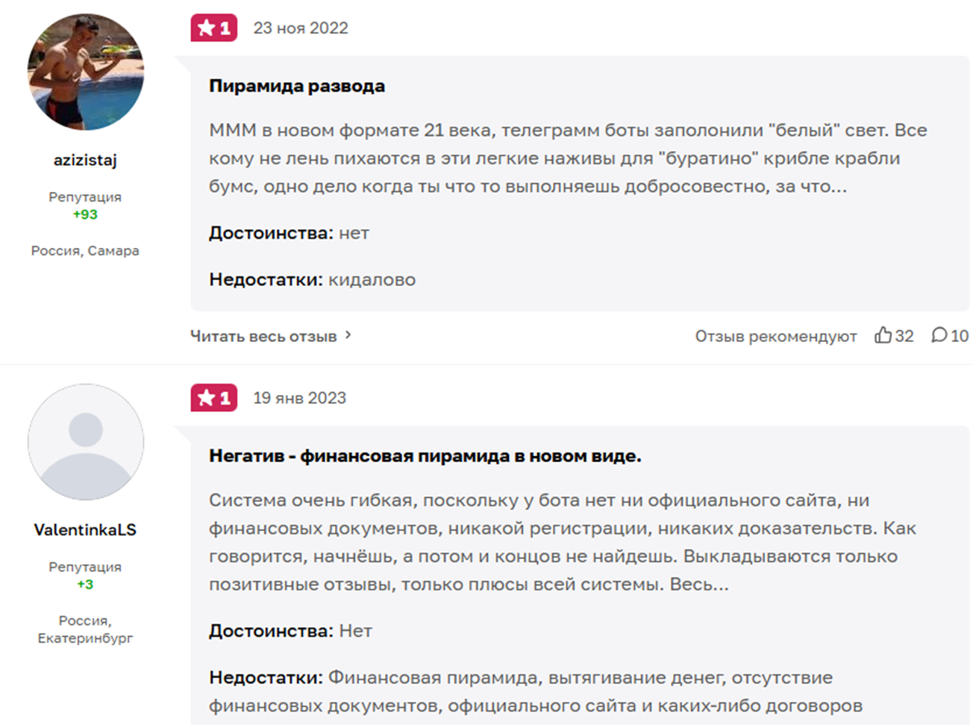Viewport: 973px width, 725px height.
Task: Click azizistaj's poolside profile photo
Action: (x=86, y=72)
